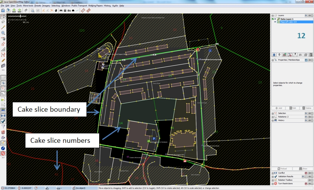Click the latitude readout in status bar
The height and width of the screenshot is (190, 314).
click(x=8, y=188)
